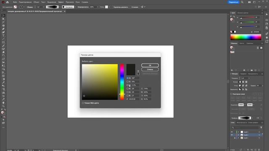269x151 pixels.
Task: Click the vertical hue slider in color picker
Action: (122, 82)
